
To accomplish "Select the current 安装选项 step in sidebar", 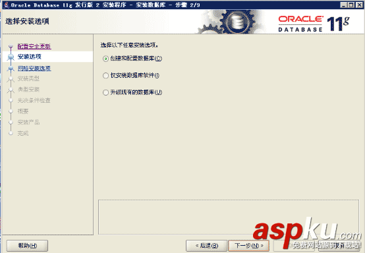I will click(x=30, y=57).
